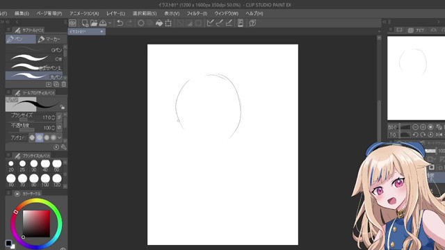This screenshot has width=445, height=250.
Task: Open the ページ管理(P) menu
Action: (x=49, y=13)
